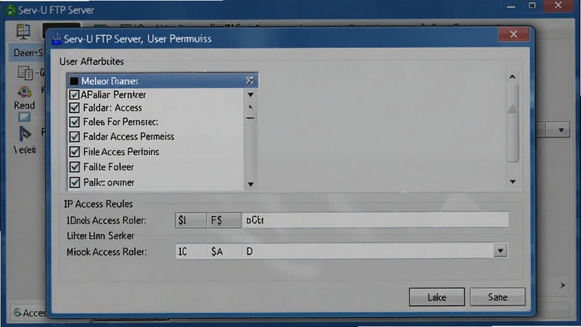Click the User Attributes panel scrollbar thumb
Screen dimensions: 581x327
click(513, 122)
